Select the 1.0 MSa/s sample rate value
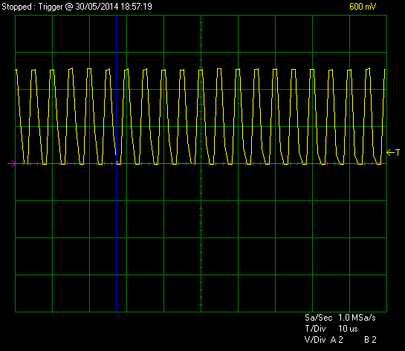This screenshot has width=405, height=351. (357, 318)
